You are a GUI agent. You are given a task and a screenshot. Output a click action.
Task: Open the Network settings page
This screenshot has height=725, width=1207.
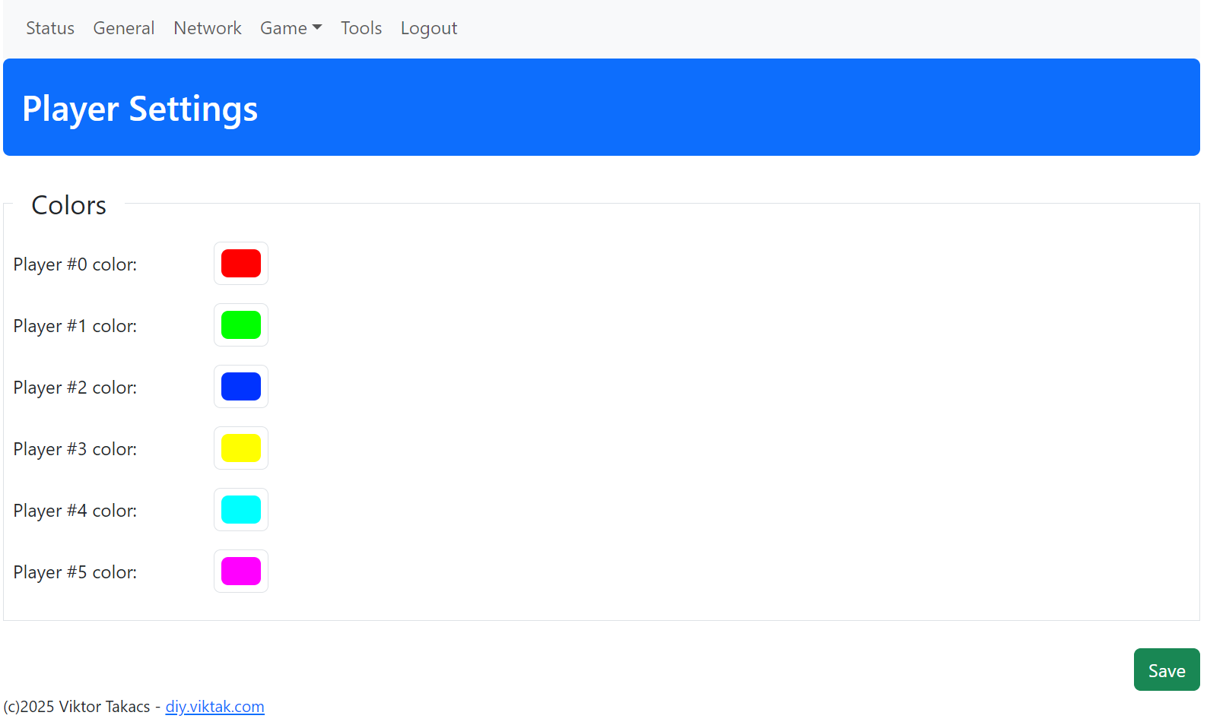pyautogui.click(x=207, y=28)
